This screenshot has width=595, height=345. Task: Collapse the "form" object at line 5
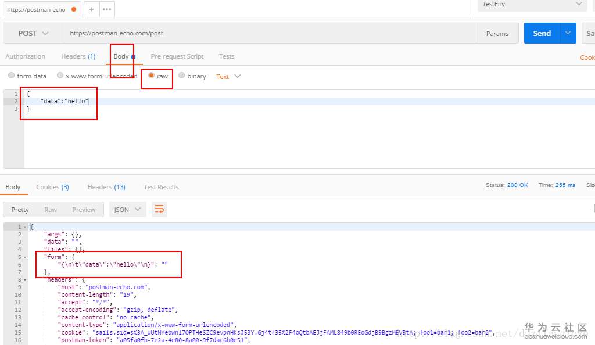(x=25, y=257)
